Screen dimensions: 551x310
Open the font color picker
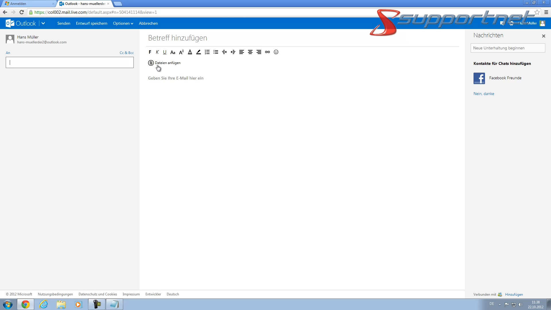point(190,52)
